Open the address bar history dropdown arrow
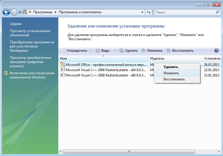The image size is (223, 156). pyautogui.click(x=142, y=12)
